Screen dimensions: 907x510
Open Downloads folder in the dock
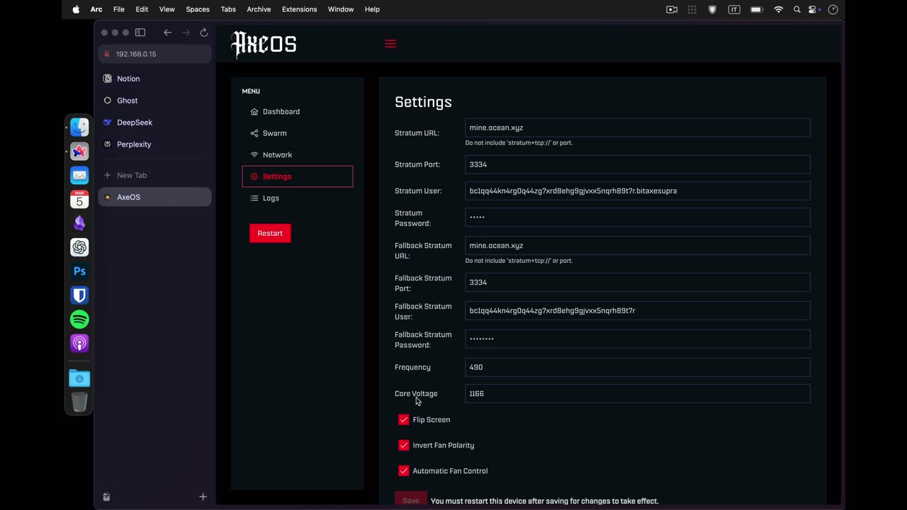[79, 378]
